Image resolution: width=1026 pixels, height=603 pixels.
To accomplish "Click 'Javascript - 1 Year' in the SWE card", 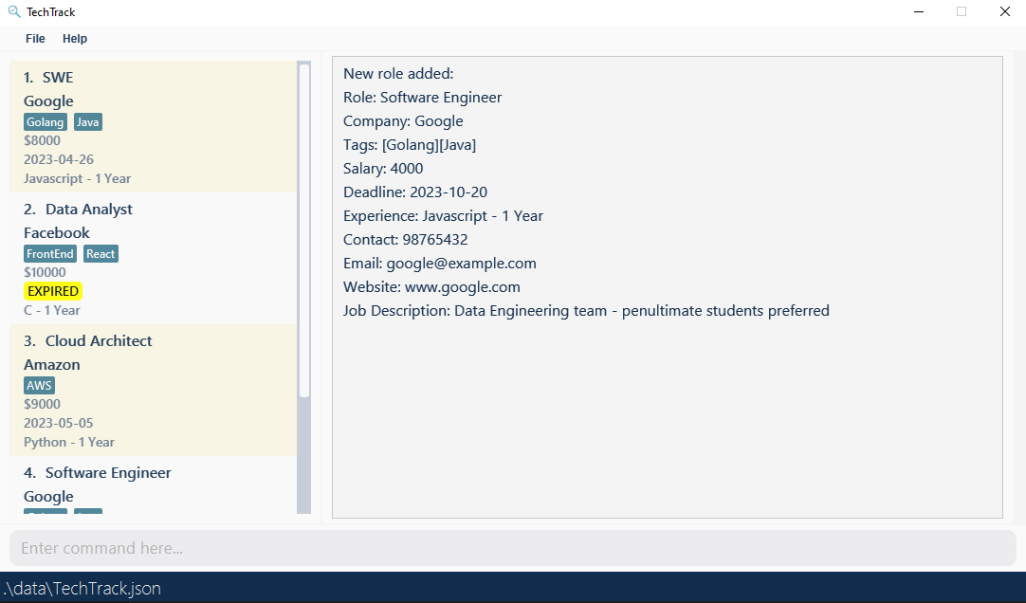I will pyautogui.click(x=77, y=178).
